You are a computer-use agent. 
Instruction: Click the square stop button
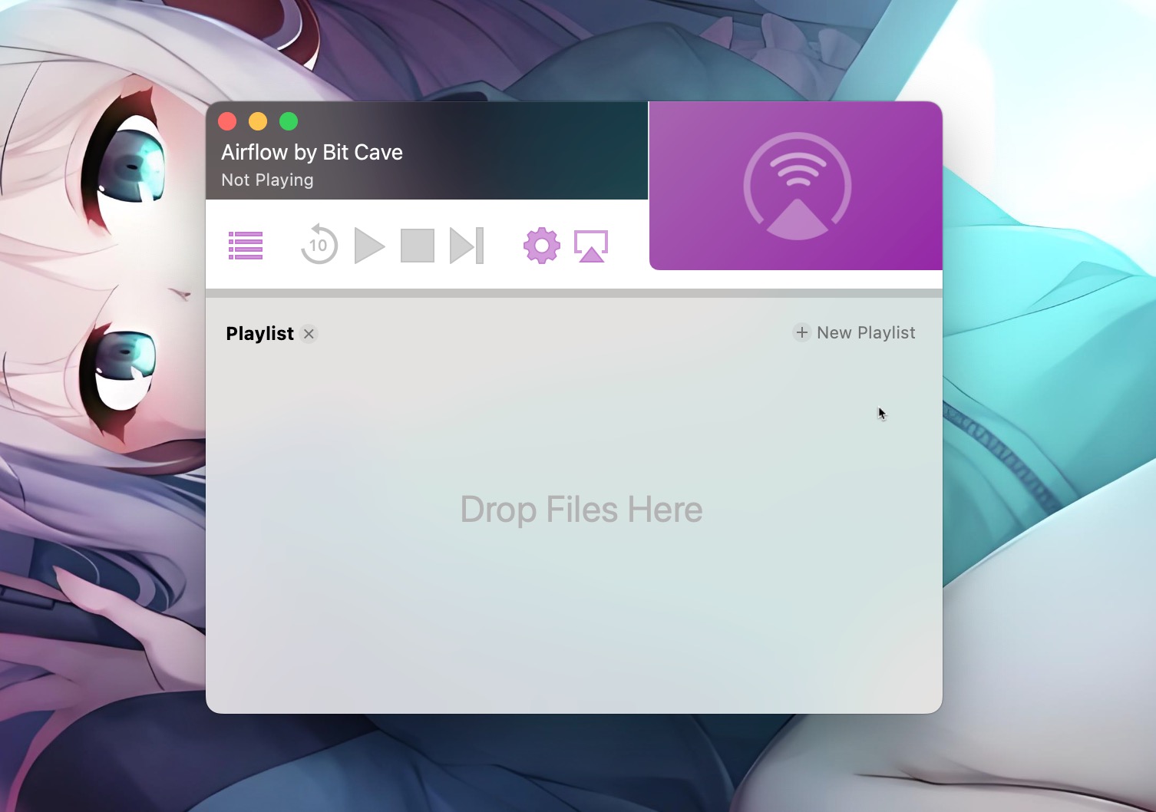click(x=418, y=246)
